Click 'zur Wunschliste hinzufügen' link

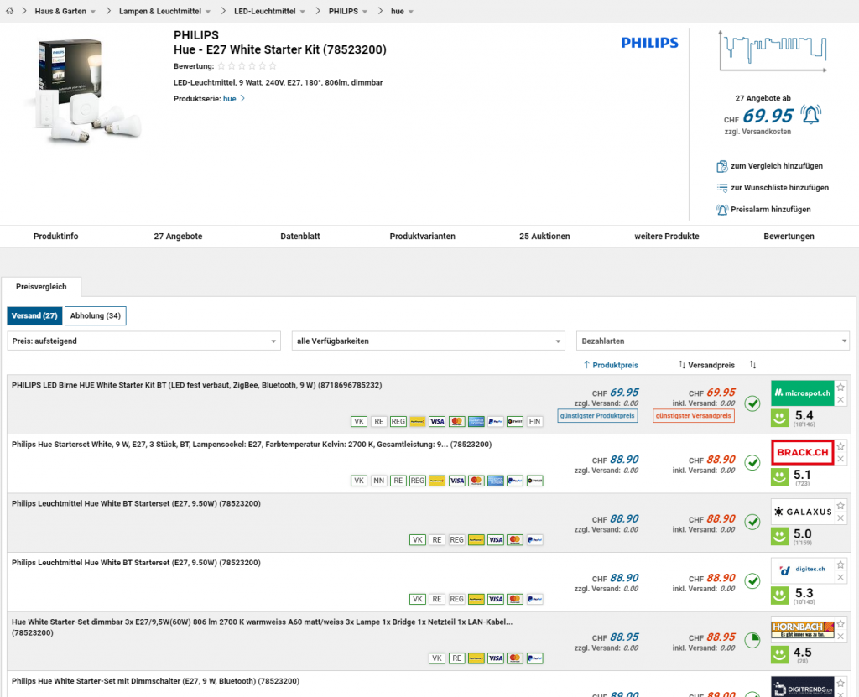[778, 188]
